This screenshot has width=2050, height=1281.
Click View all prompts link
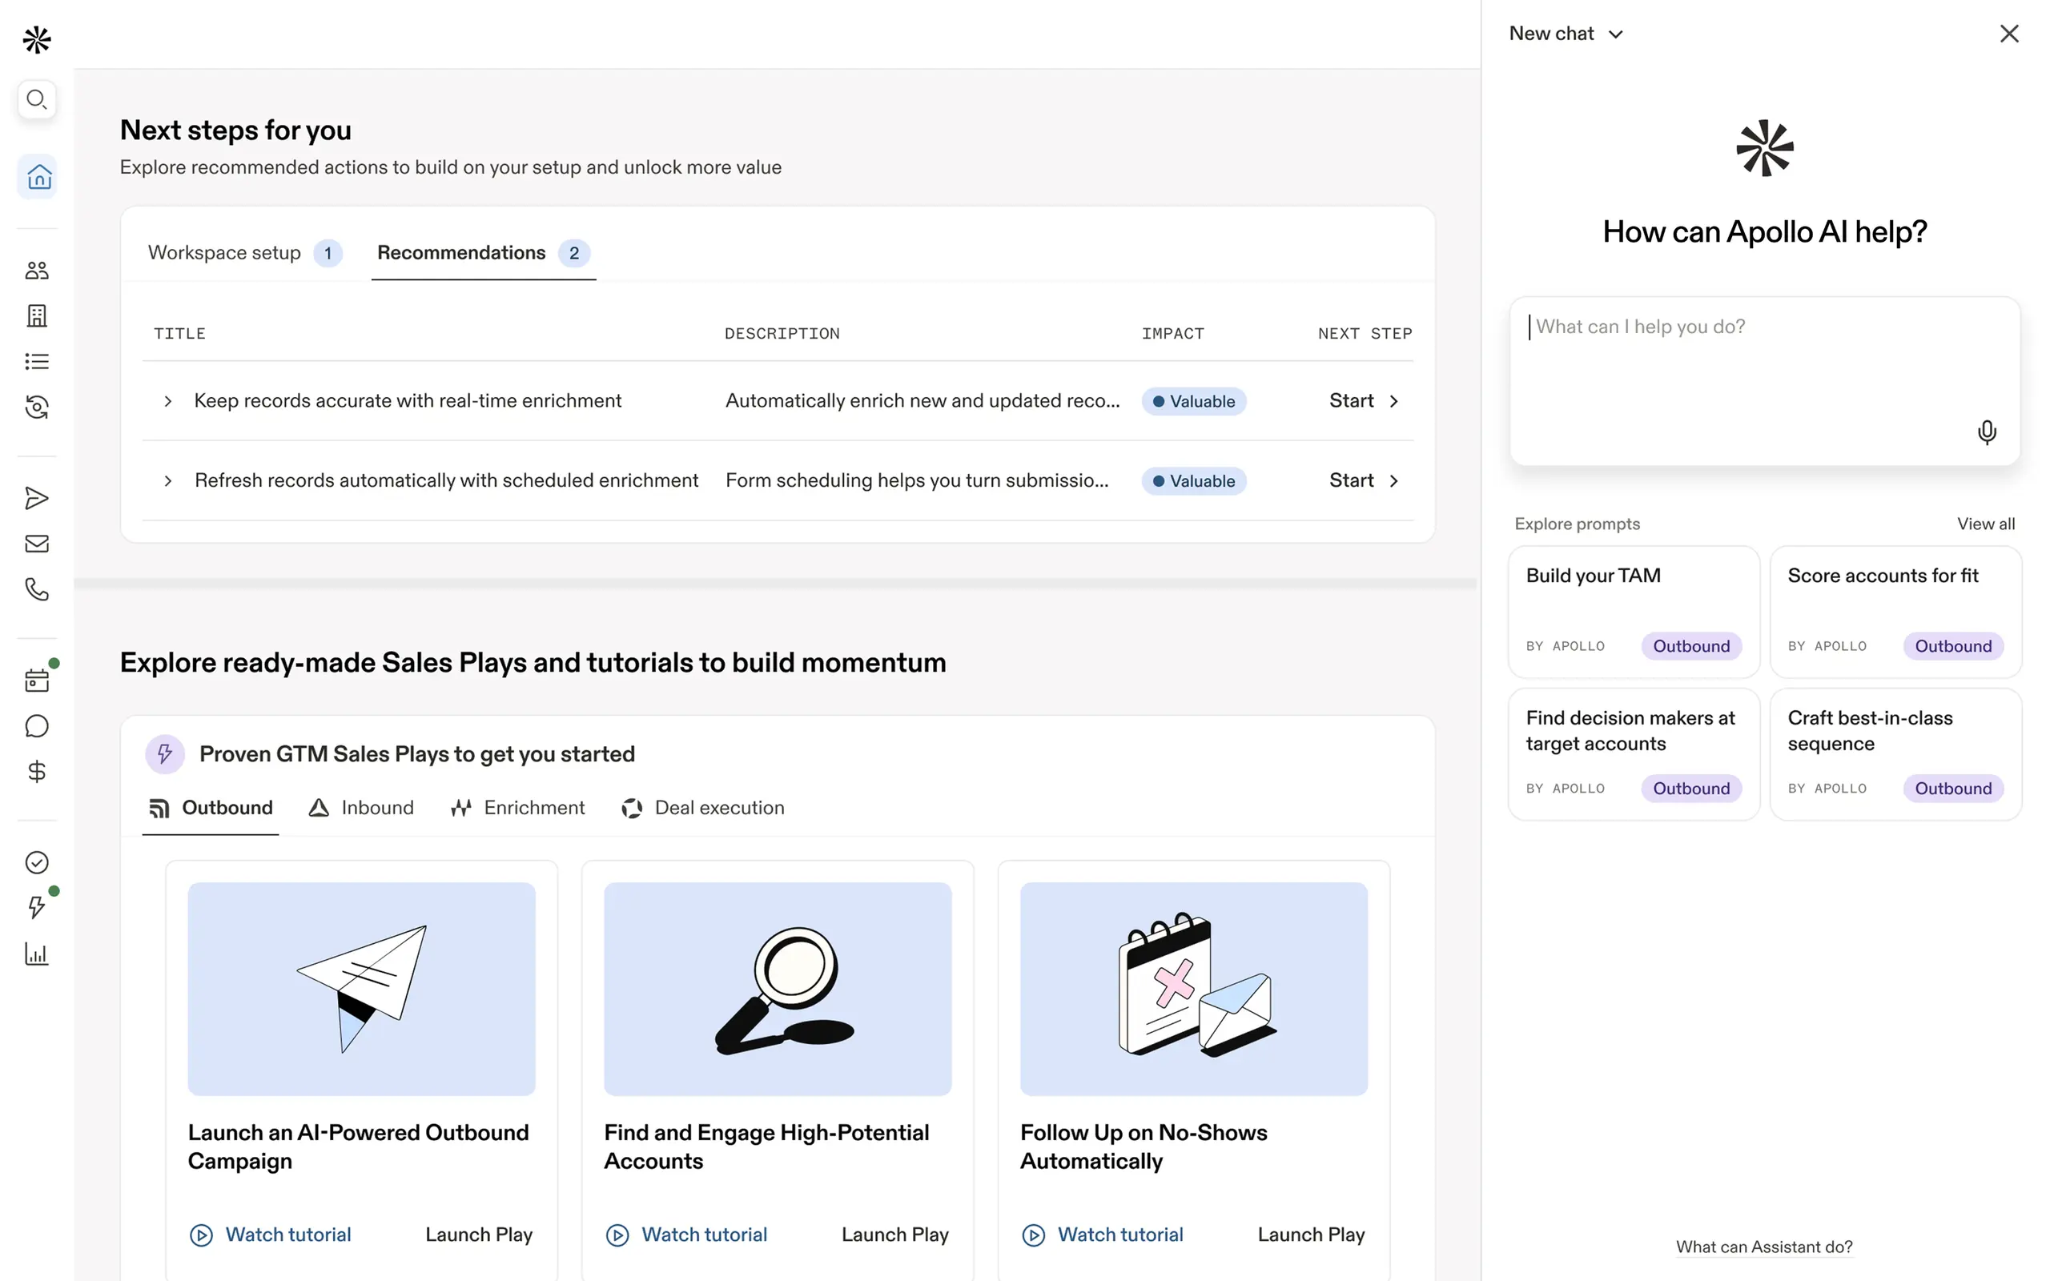1985,524
